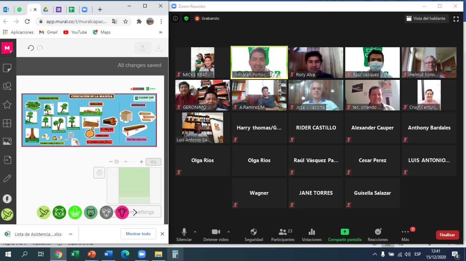
Task: Open the star icons library in Mural sidebar
Action: [x=7, y=105]
